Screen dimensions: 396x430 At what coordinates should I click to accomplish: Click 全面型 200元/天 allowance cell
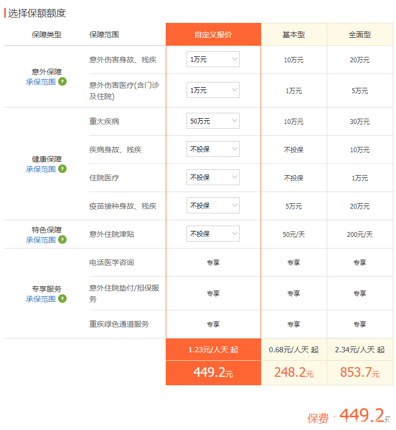coord(360,235)
